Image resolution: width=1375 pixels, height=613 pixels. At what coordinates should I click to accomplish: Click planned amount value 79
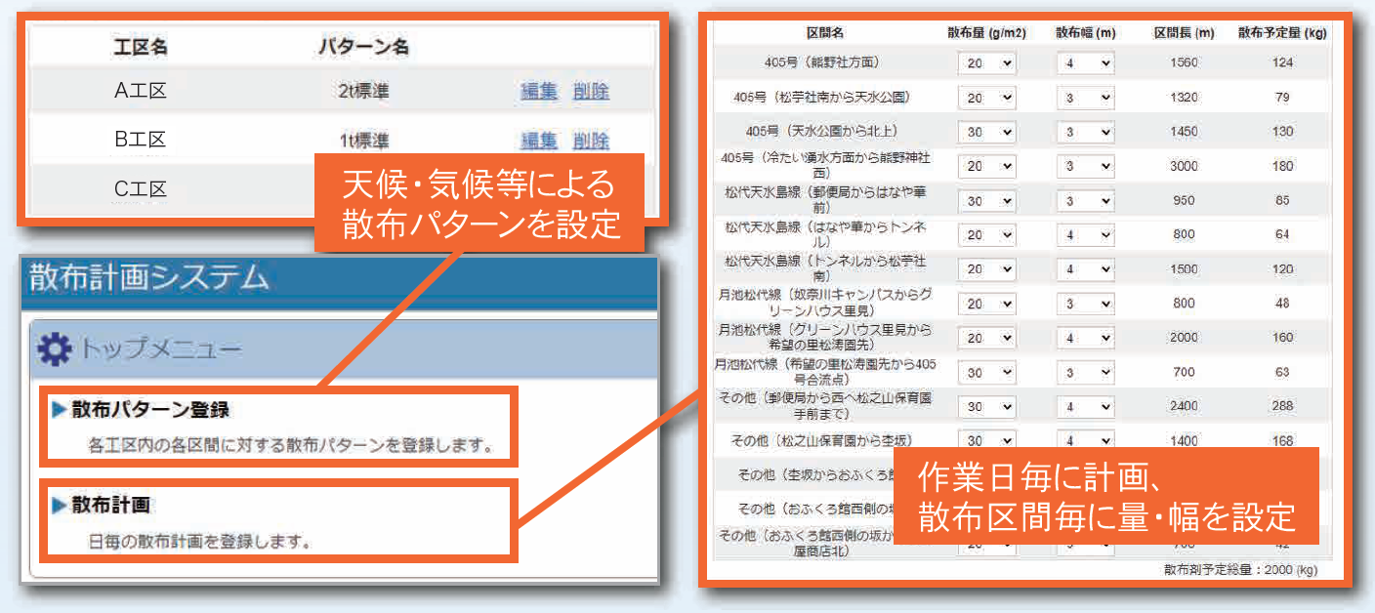1283,98
